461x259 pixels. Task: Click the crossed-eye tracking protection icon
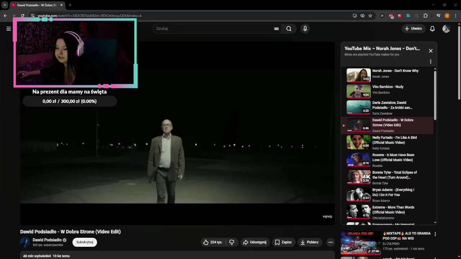tap(362, 15)
